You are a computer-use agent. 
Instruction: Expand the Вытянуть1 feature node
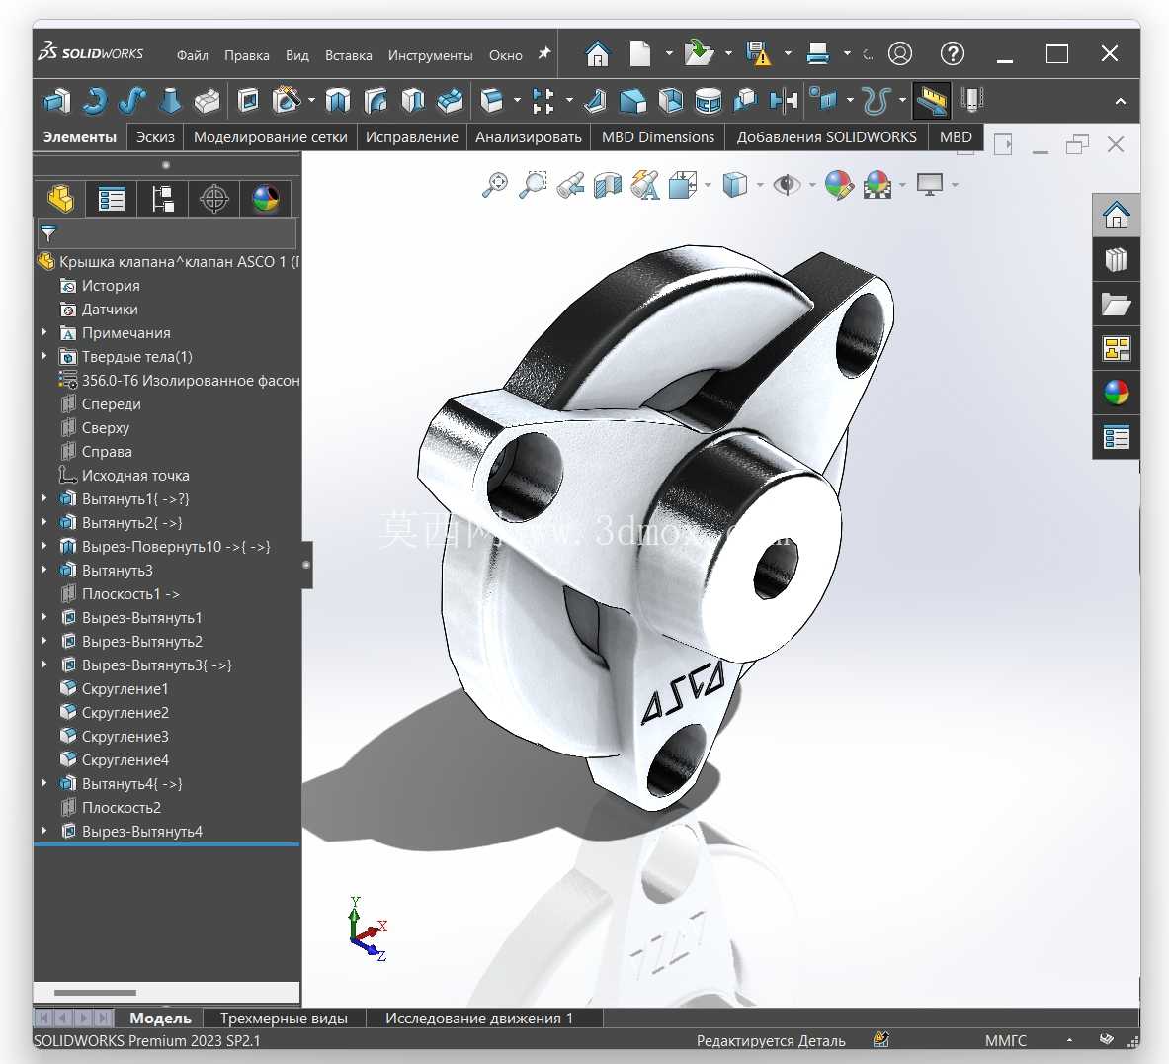(x=44, y=498)
